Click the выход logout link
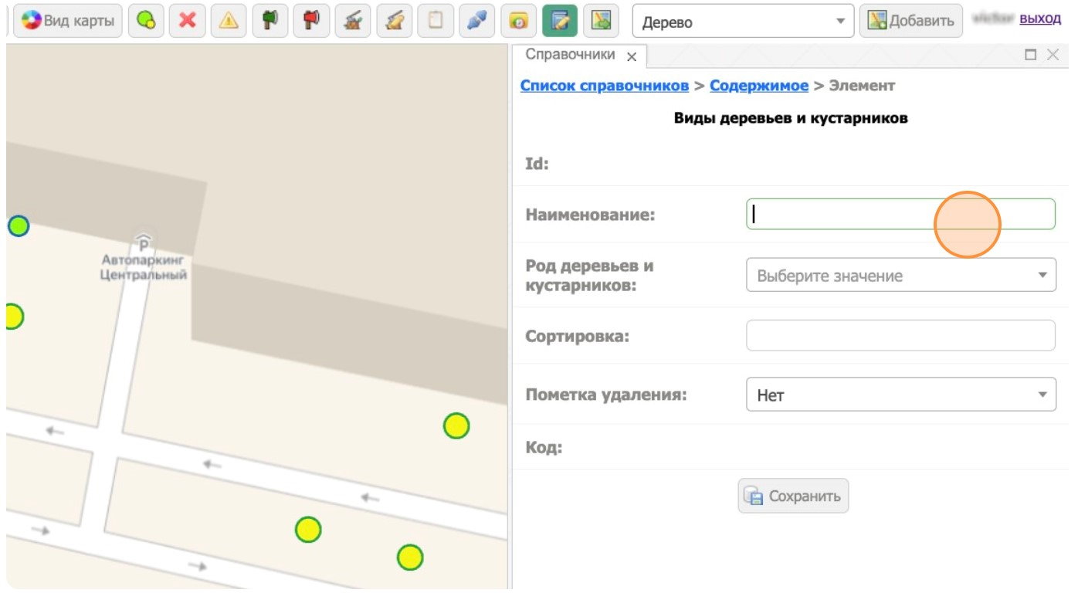The height and width of the screenshot is (593, 1078). pos(1040,19)
